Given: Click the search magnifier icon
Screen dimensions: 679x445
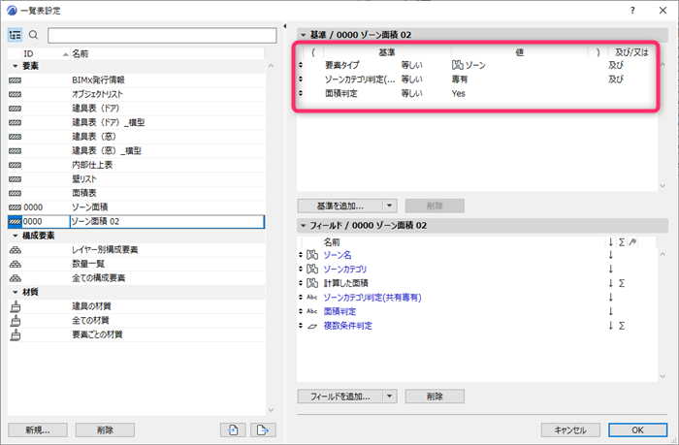Looking at the screenshot, I should 33,35.
